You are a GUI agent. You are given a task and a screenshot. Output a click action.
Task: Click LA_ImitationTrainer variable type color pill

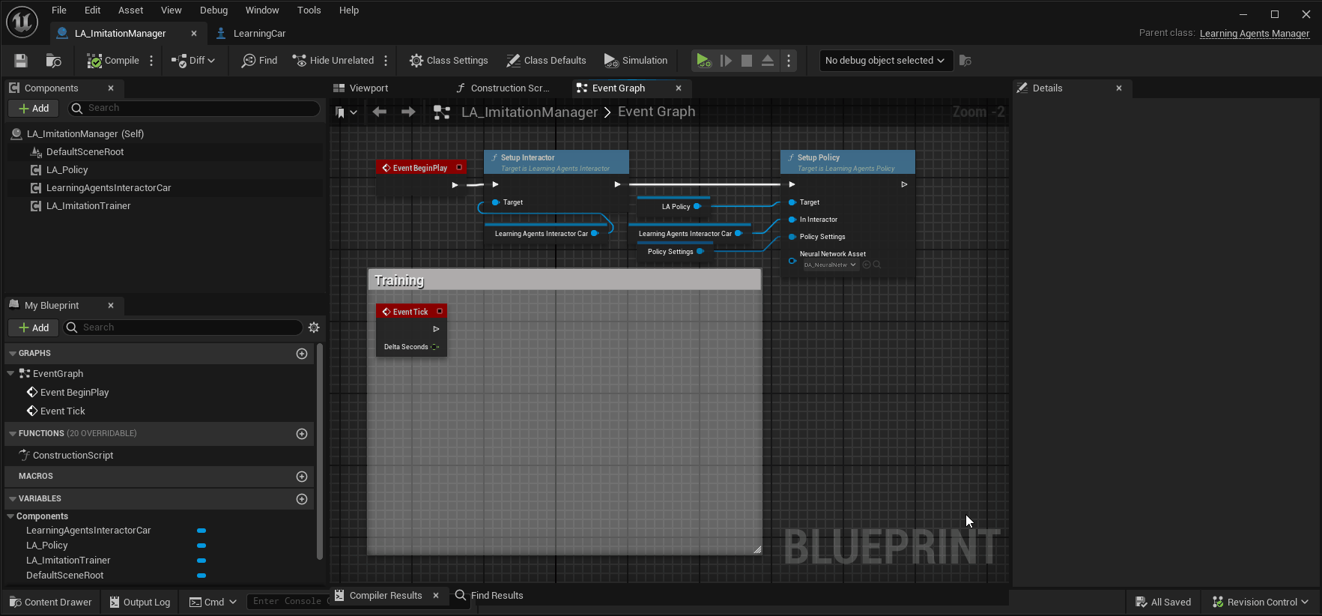tap(201, 561)
